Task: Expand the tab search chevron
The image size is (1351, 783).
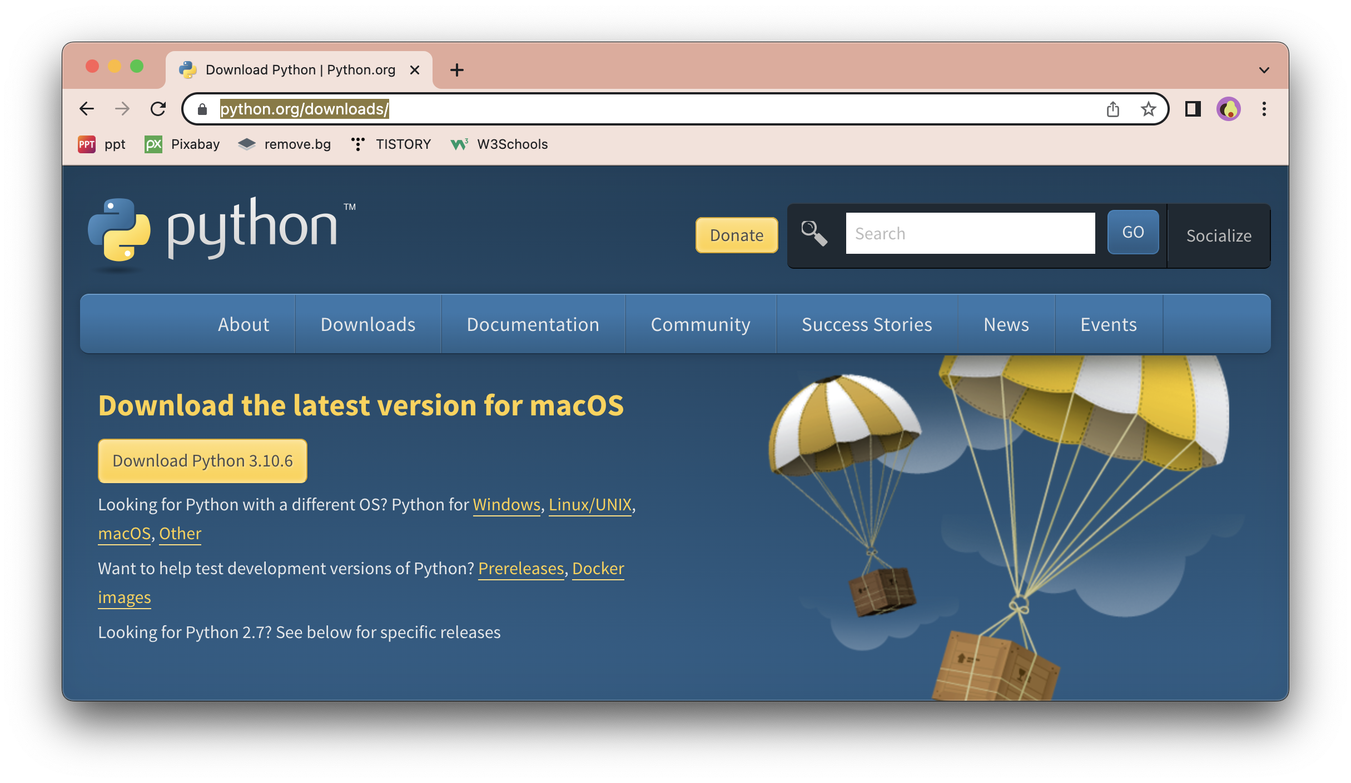Action: click(x=1264, y=70)
